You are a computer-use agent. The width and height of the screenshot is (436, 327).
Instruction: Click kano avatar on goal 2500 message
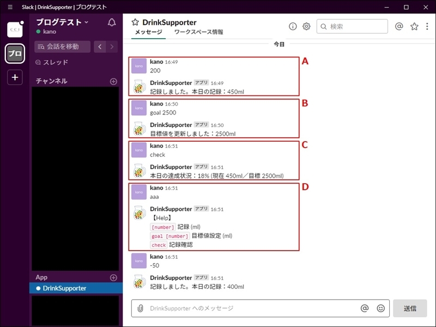(139, 108)
